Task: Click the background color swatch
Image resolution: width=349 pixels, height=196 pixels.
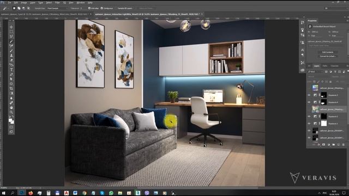Action: pos(12,122)
